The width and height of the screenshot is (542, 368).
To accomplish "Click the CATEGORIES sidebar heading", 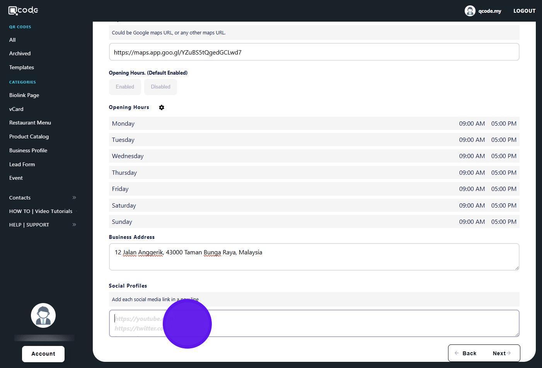I will [22, 82].
